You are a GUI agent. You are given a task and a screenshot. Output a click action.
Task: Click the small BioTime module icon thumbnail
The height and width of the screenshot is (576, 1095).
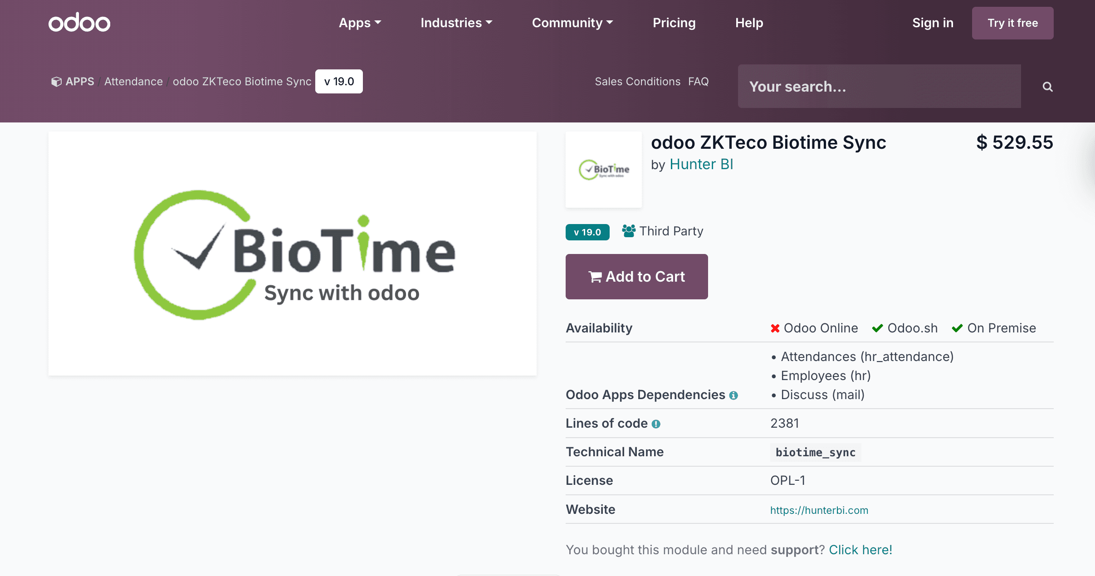pyautogui.click(x=603, y=170)
